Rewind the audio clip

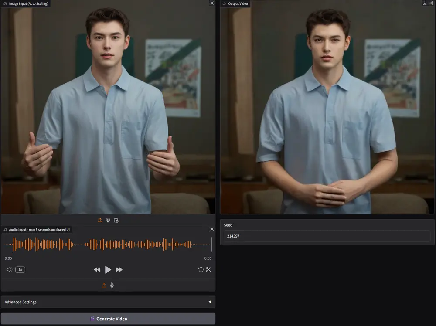click(x=97, y=270)
